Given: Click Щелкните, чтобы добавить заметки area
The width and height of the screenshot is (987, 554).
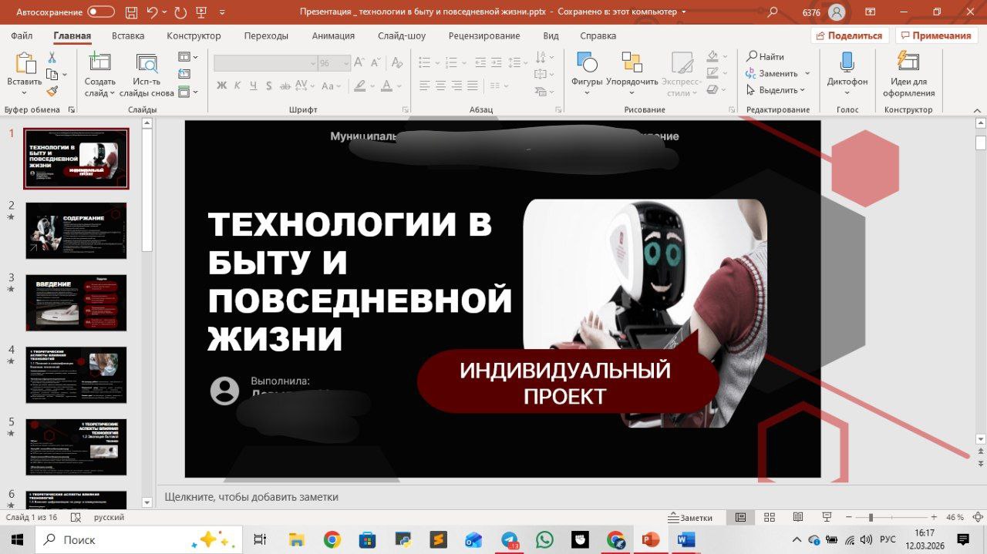Looking at the screenshot, I should pyautogui.click(x=251, y=497).
